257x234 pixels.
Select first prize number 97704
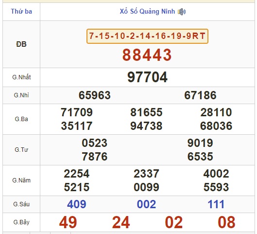pos(147,77)
